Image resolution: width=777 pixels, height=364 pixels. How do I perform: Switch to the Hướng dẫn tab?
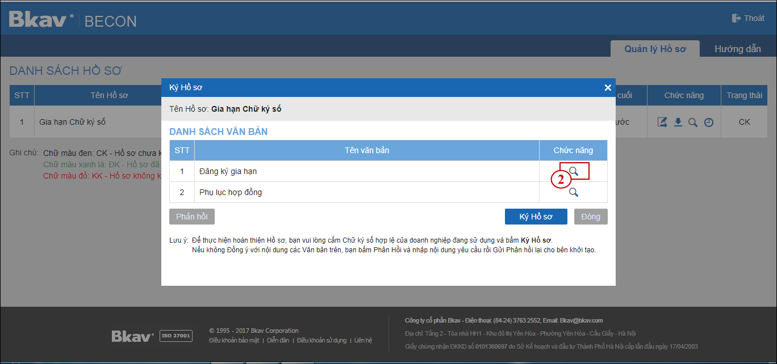[737, 49]
